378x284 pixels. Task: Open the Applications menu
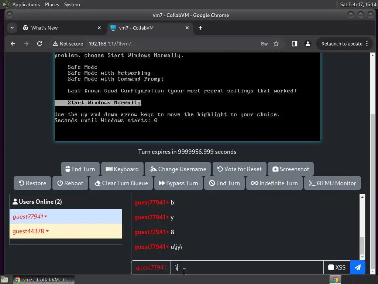pyautogui.click(x=26, y=4)
